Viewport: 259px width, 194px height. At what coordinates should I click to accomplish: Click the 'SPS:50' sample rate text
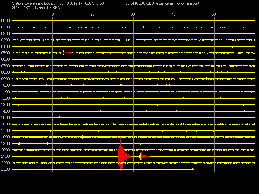click(98, 3)
